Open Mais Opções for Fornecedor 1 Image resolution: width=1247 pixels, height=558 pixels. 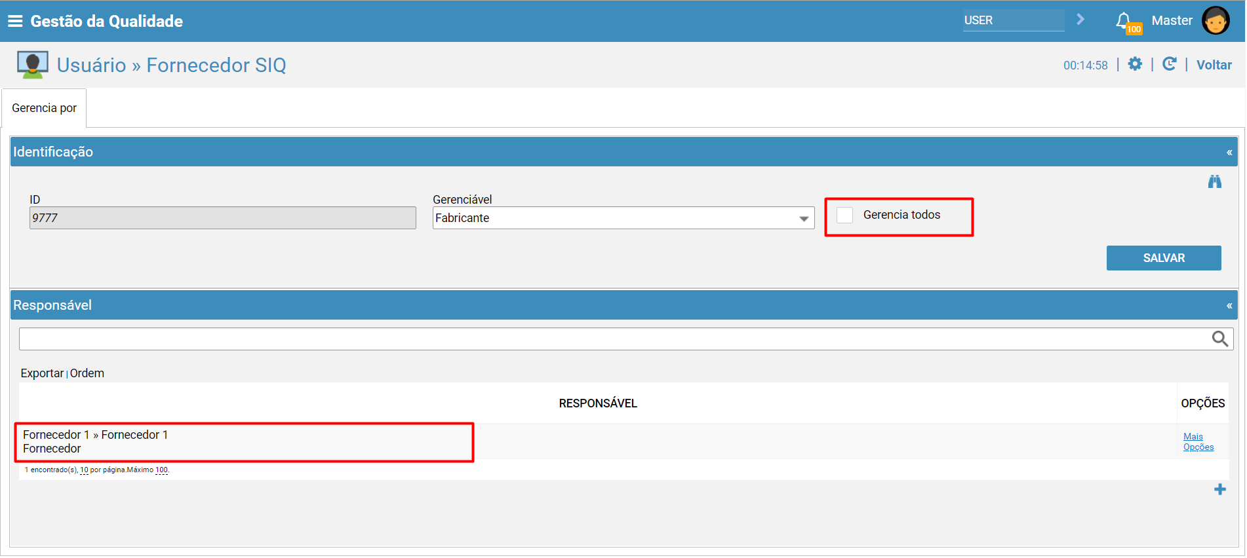point(1198,442)
